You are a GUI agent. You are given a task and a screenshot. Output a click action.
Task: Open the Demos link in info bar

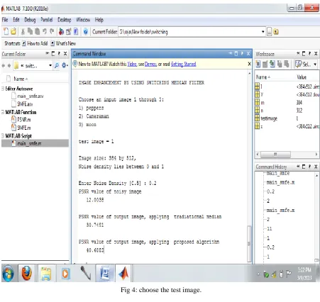click(x=150, y=64)
